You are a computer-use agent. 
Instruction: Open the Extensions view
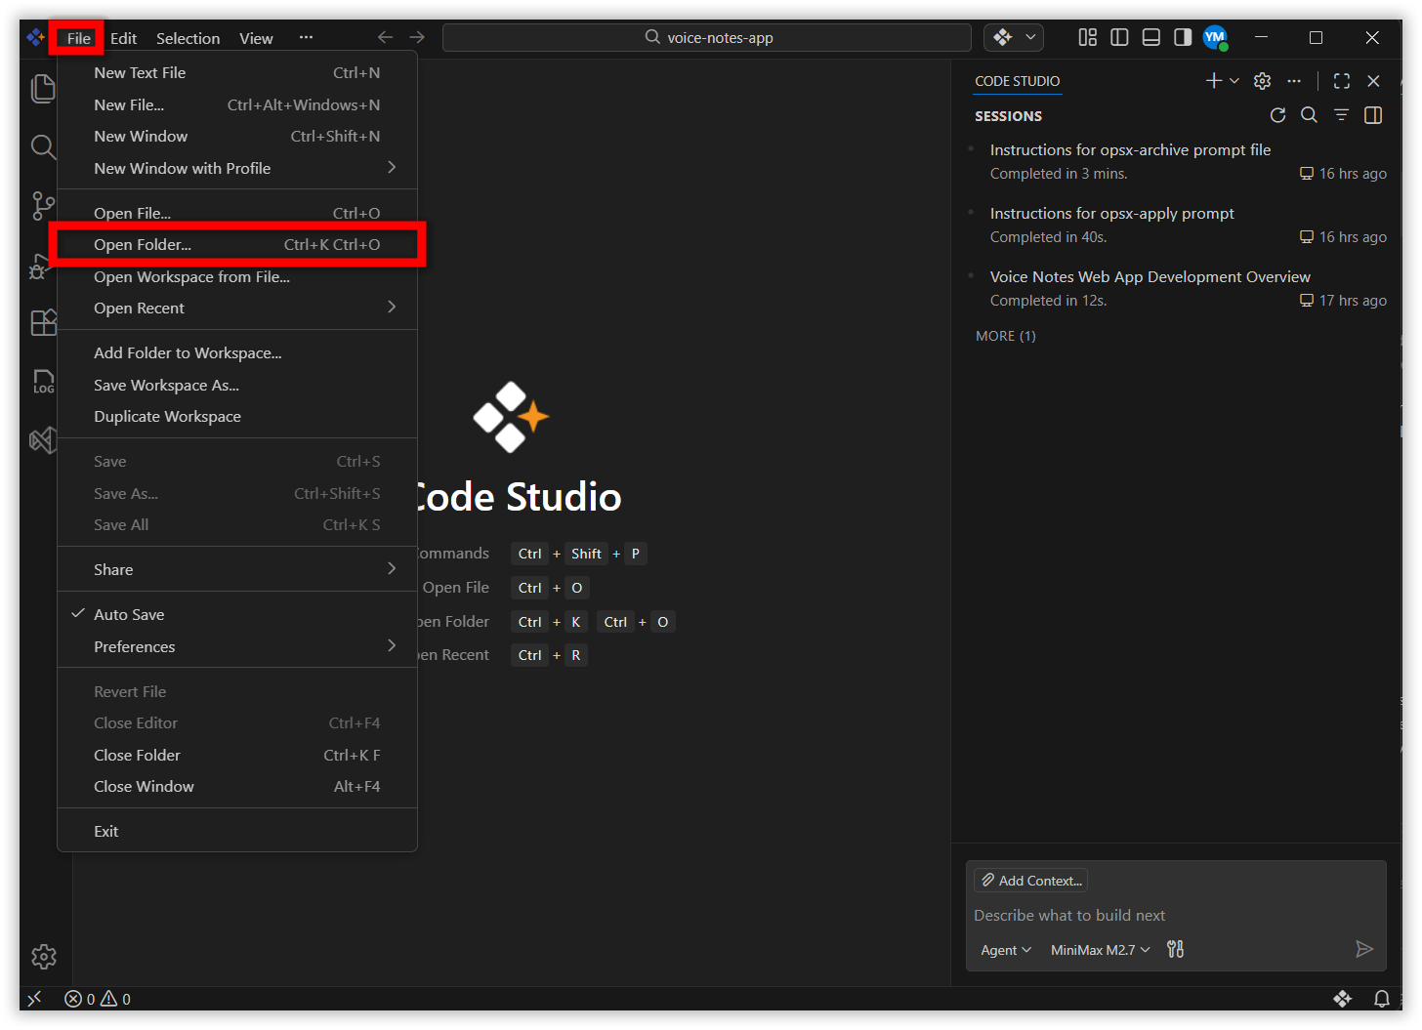43,322
